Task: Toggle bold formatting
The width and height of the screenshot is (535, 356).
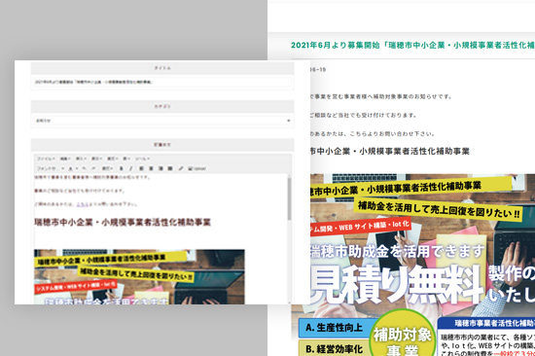Action: tap(122, 168)
